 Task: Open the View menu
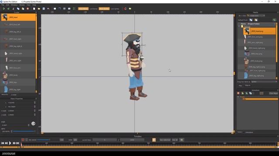coord(28,5)
